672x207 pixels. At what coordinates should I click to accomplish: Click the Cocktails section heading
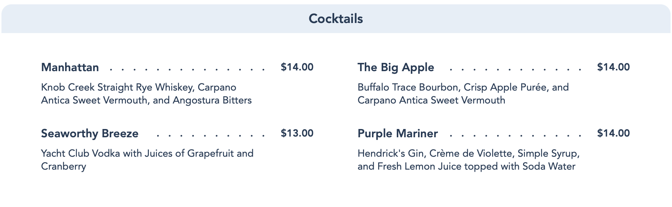click(x=336, y=19)
